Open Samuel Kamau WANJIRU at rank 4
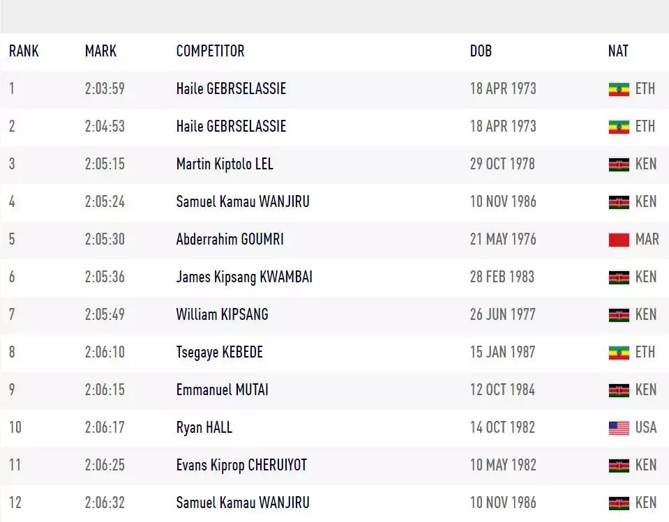The image size is (669, 522). click(243, 201)
